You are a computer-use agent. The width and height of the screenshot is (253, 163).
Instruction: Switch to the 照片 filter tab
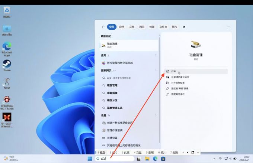point(174,27)
